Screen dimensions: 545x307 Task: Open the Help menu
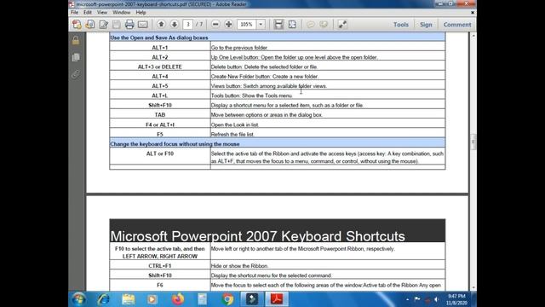click(x=141, y=12)
